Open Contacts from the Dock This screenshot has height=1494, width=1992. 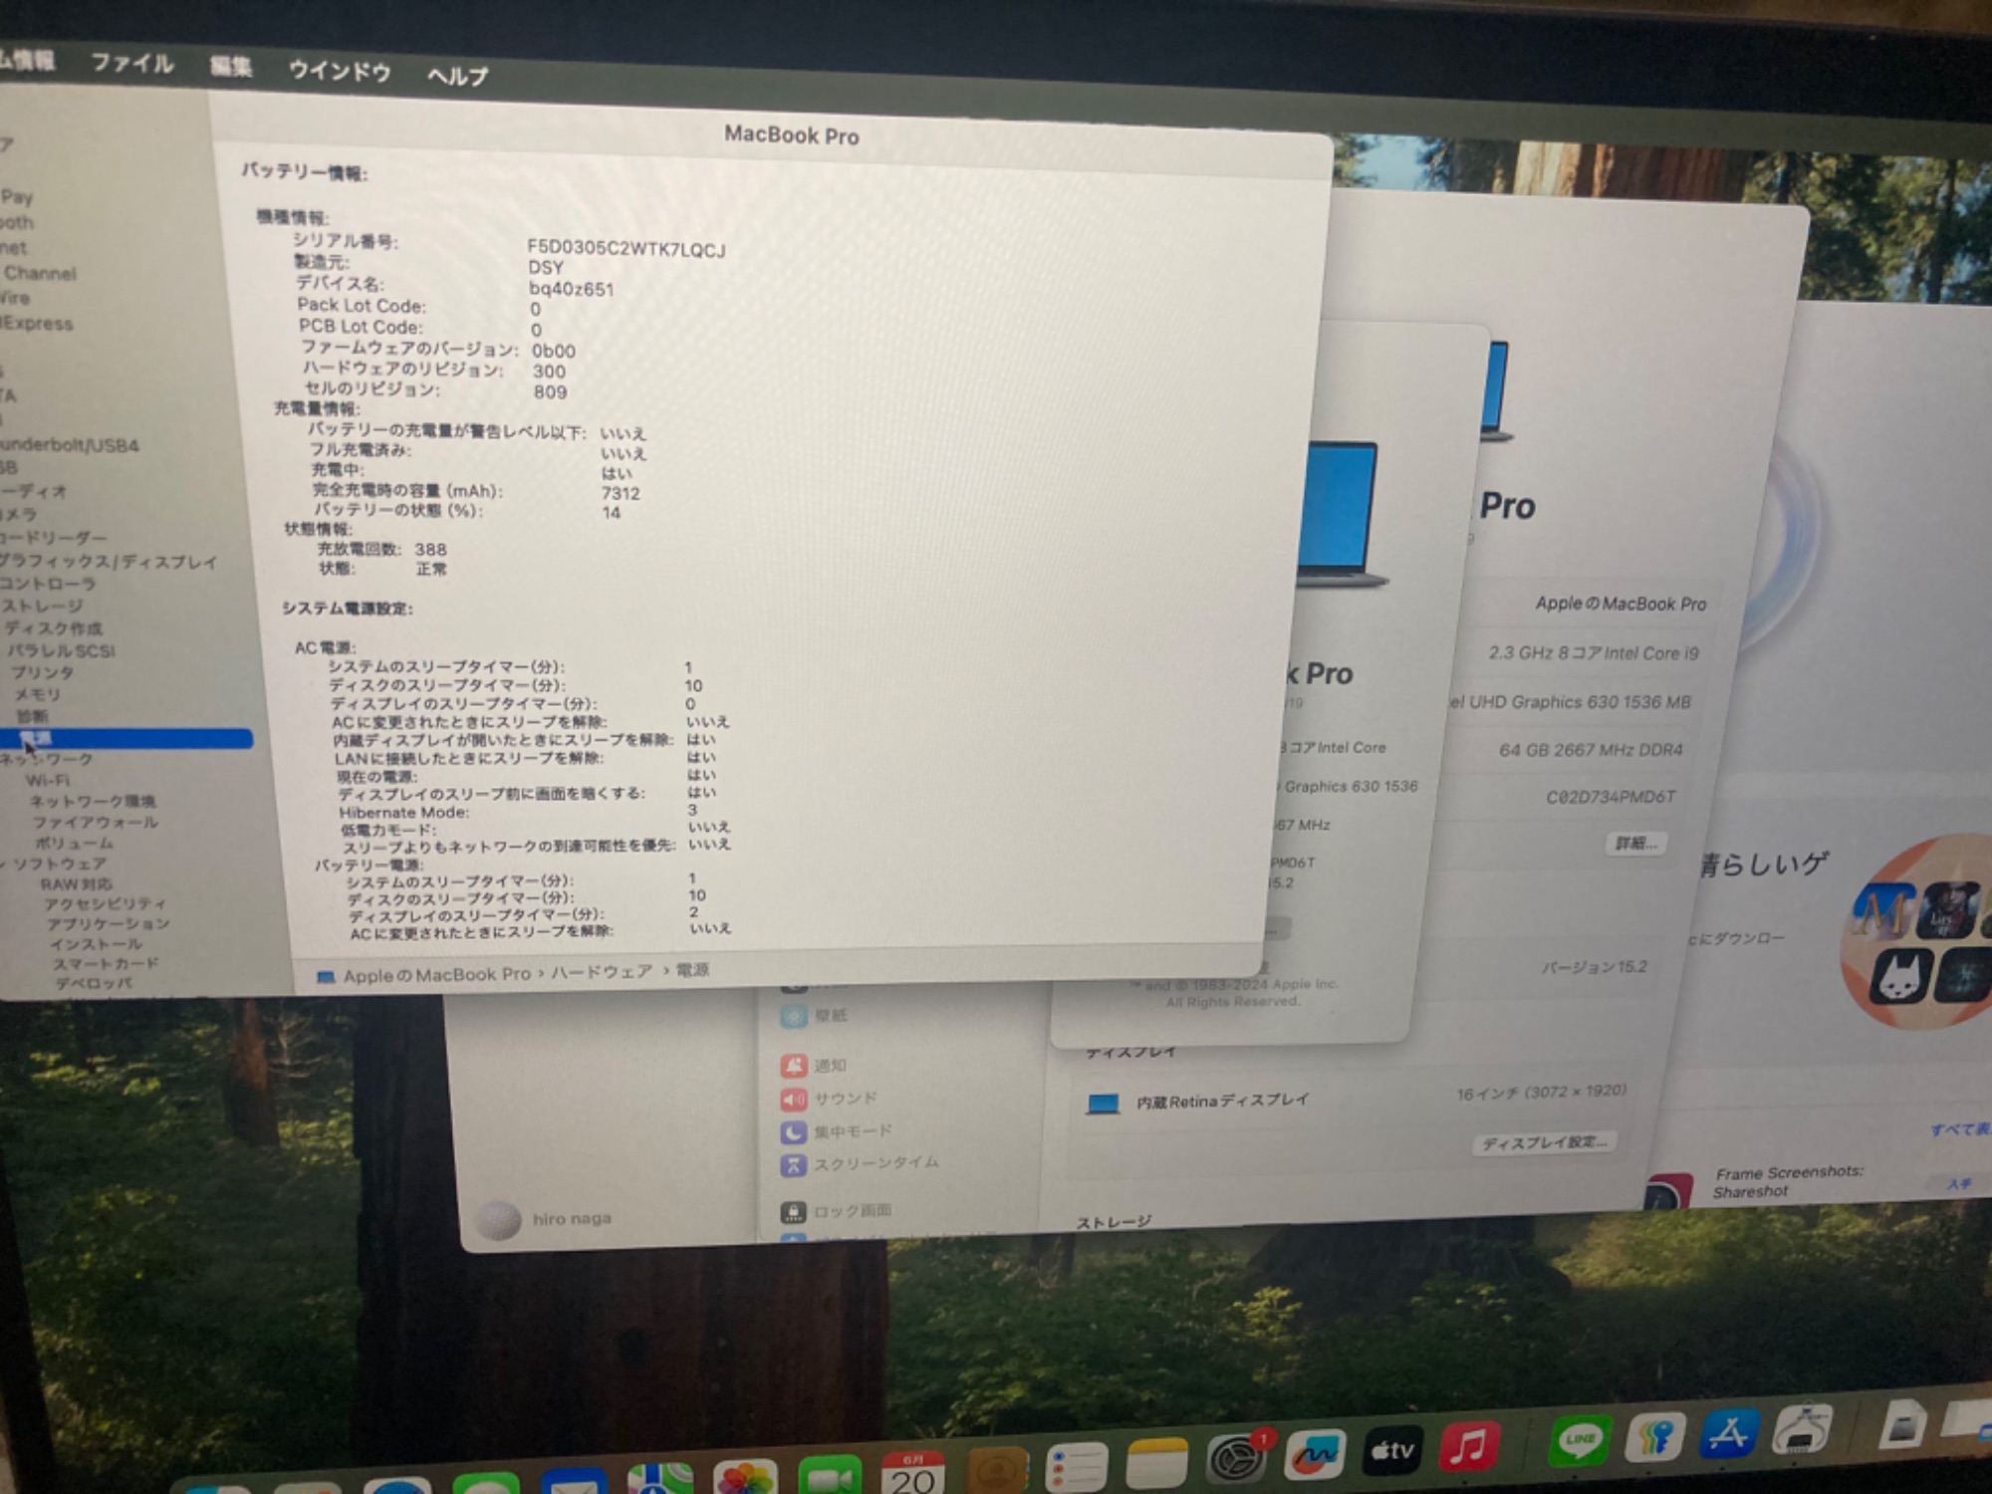pyautogui.click(x=996, y=1471)
